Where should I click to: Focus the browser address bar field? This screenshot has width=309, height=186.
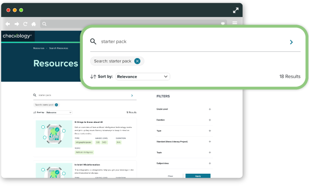(x=133, y=24)
